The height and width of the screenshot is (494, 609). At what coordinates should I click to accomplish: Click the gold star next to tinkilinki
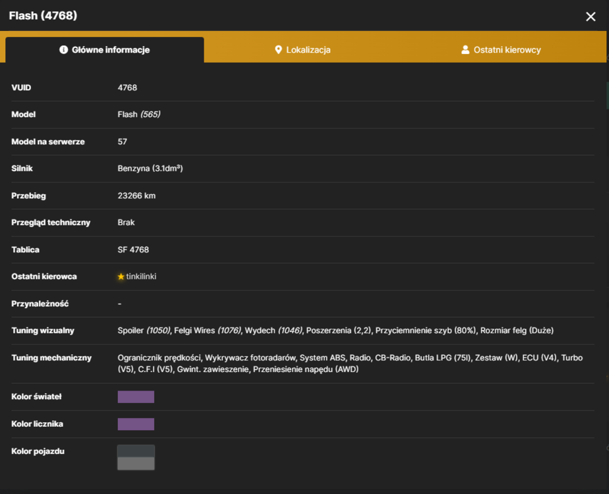(x=121, y=277)
